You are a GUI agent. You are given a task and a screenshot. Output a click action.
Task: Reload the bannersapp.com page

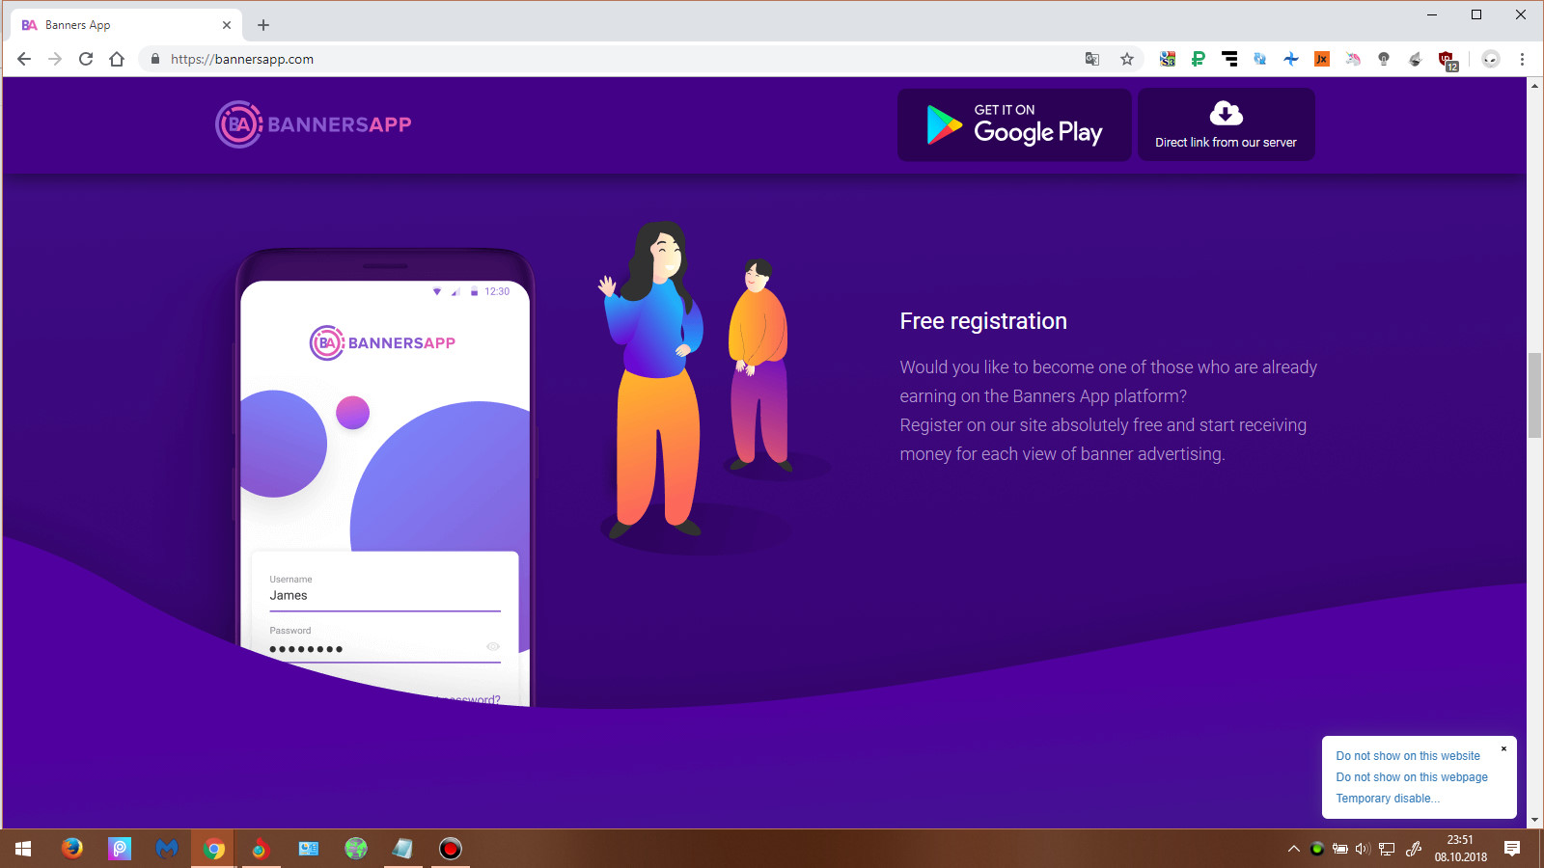[x=86, y=59]
